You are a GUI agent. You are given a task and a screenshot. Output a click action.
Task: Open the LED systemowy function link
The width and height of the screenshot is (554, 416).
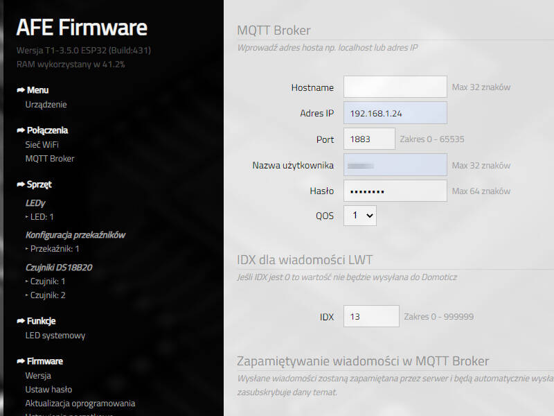coord(55,336)
